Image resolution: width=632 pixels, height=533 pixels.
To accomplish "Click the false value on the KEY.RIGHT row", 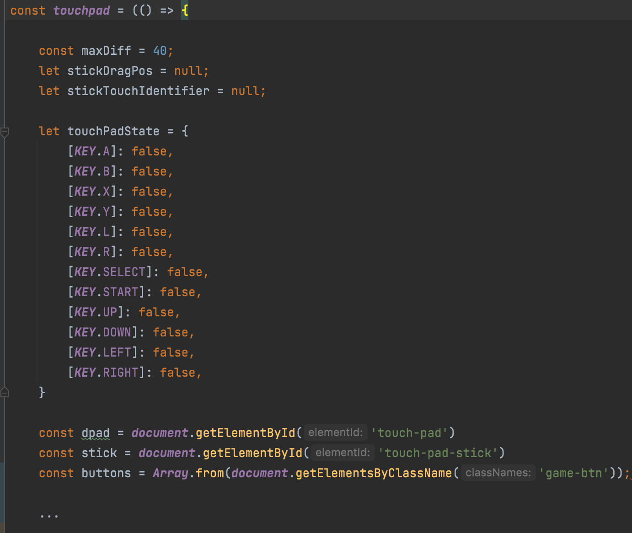I will (x=177, y=373).
